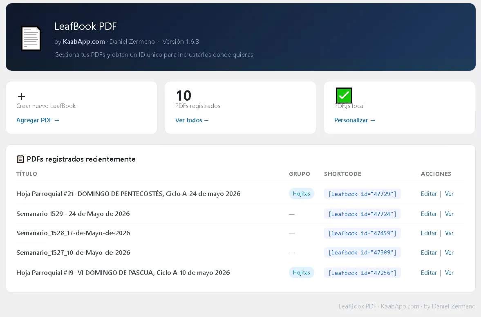
Task: Click title Semanario 1529 - 24 de Mayo de 2026
Action: tap(73, 214)
